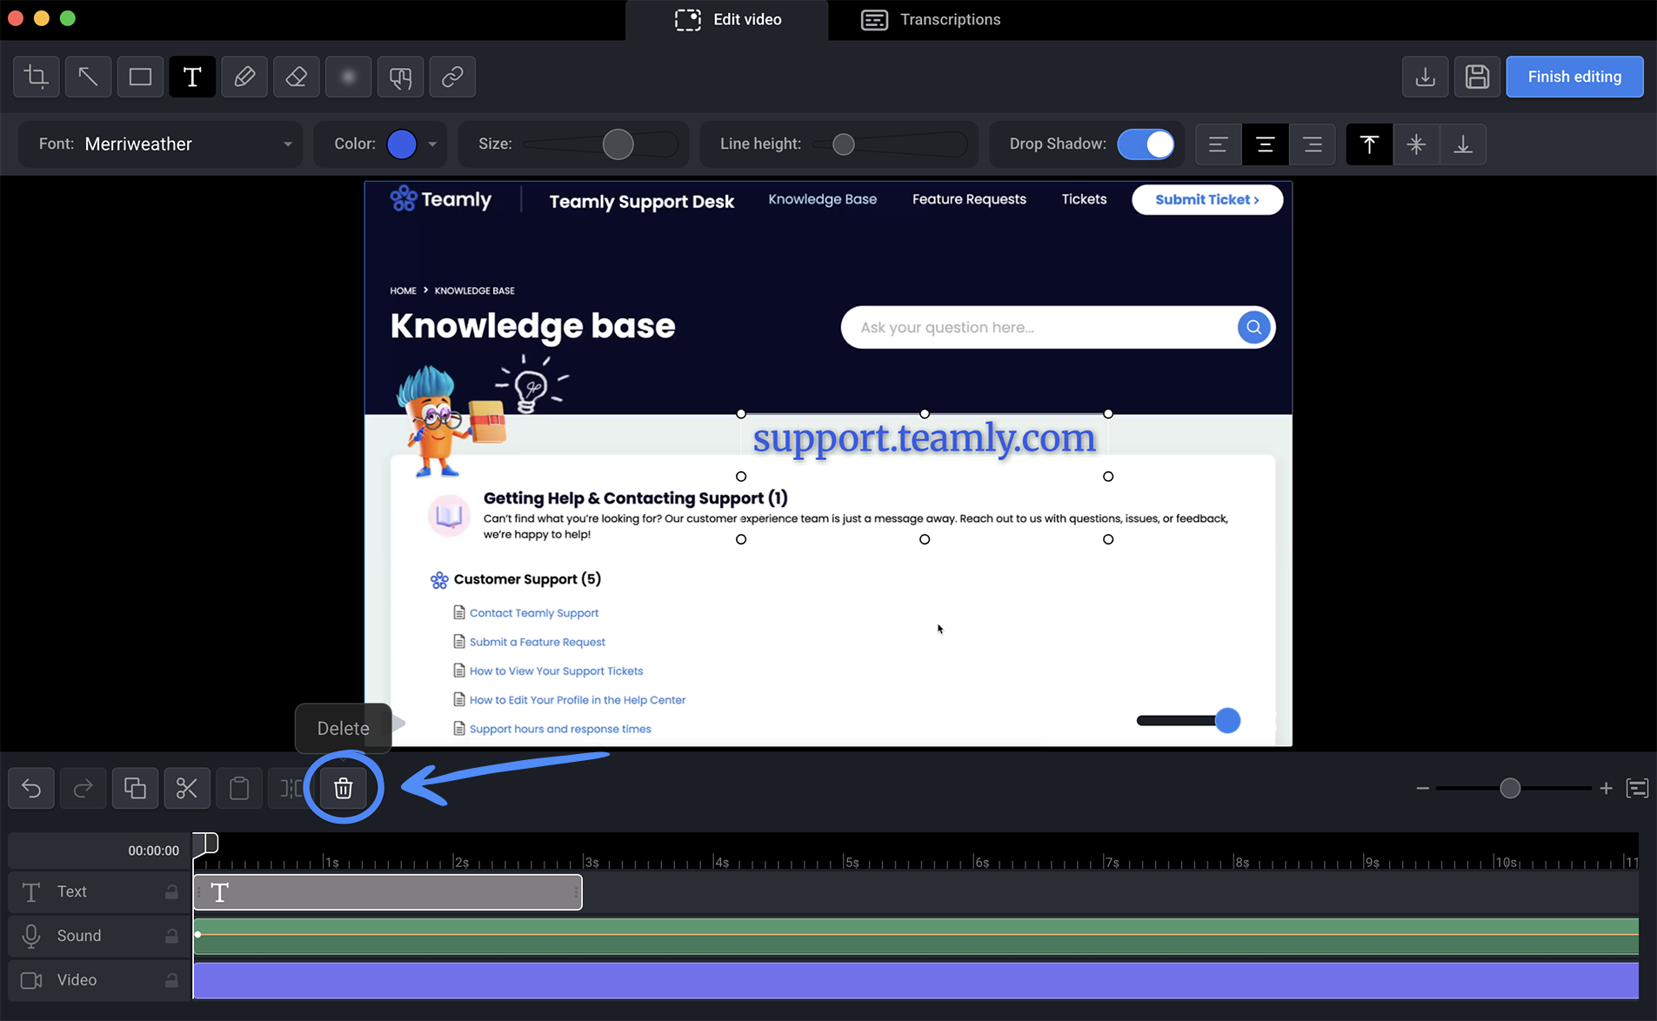Screen dimensions: 1657x1021
Task: Click Feature Requests in the video nav
Action: coord(969,199)
